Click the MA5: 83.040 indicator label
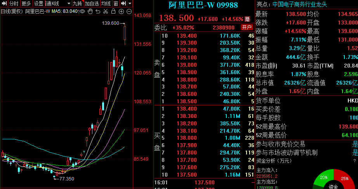This screenshot has width=358, height=189. point(64,11)
